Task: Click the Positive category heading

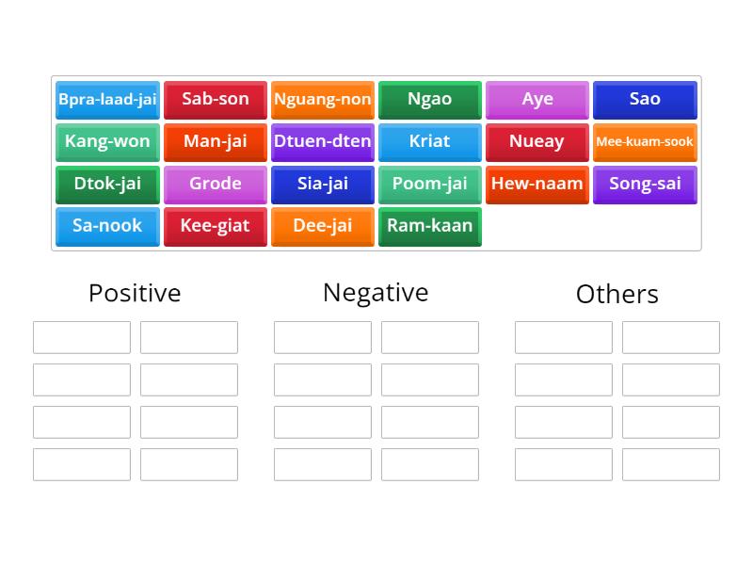Action: (x=134, y=293)
